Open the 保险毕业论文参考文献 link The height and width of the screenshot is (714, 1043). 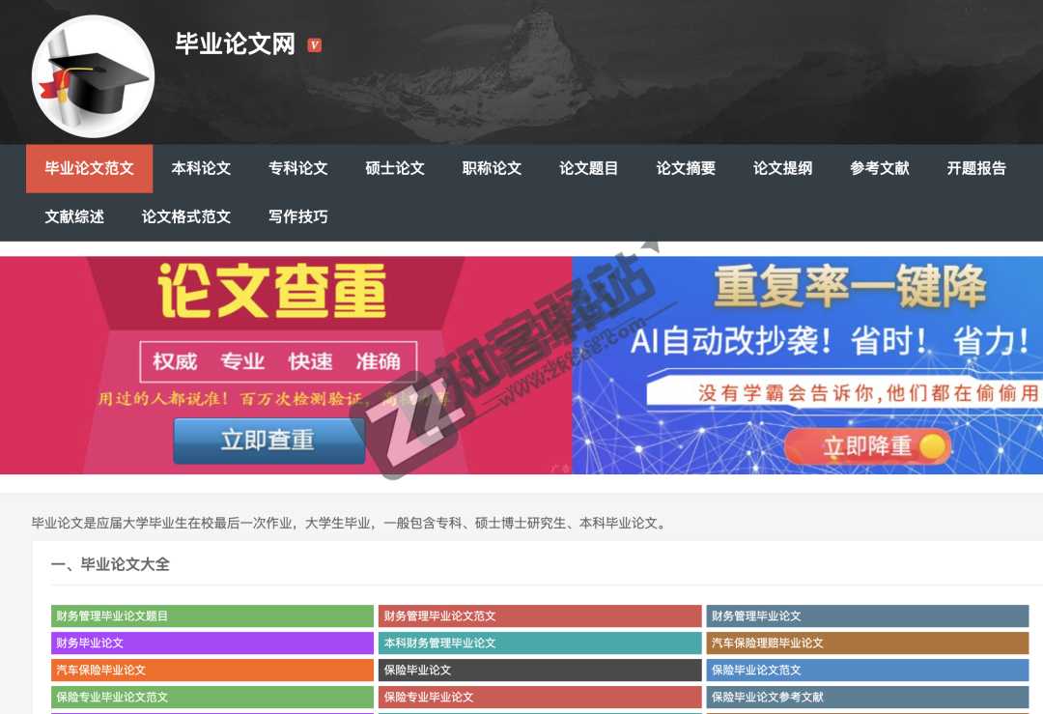[866, 697]
